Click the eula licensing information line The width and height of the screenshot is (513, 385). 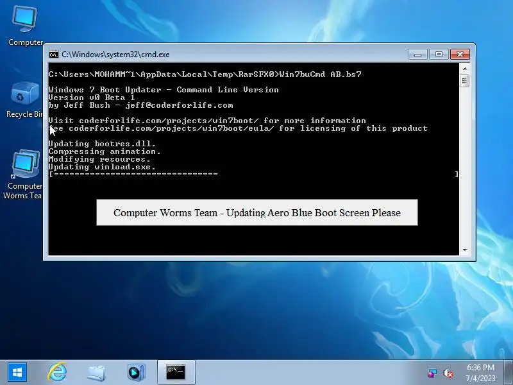[238, 128]
